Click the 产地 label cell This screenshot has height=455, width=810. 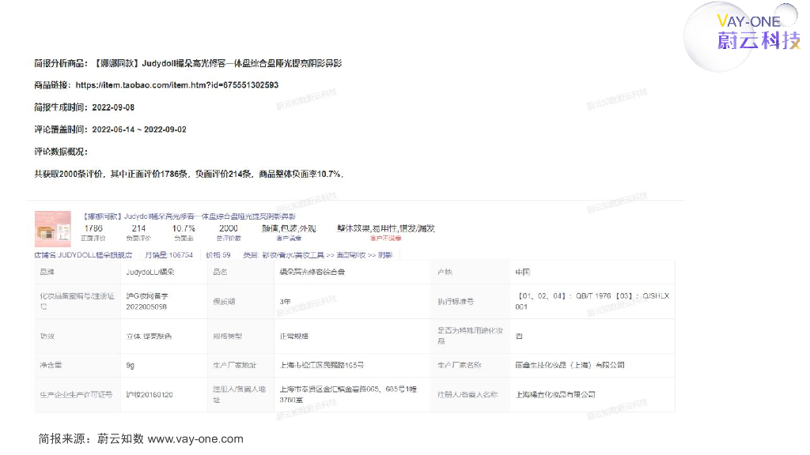[x=470, y=272]
